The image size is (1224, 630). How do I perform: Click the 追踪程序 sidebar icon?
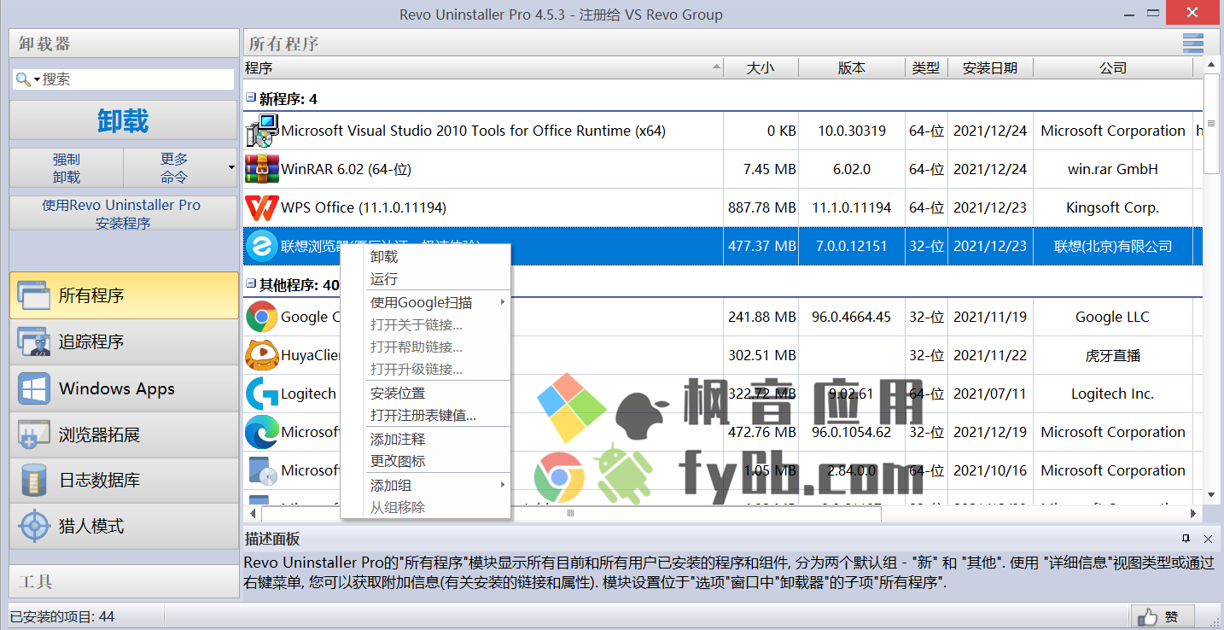click(x=34, y=341)
